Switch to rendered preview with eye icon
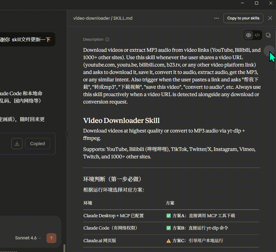This screenshot has width=276, height=252. (x=249, y=35)
